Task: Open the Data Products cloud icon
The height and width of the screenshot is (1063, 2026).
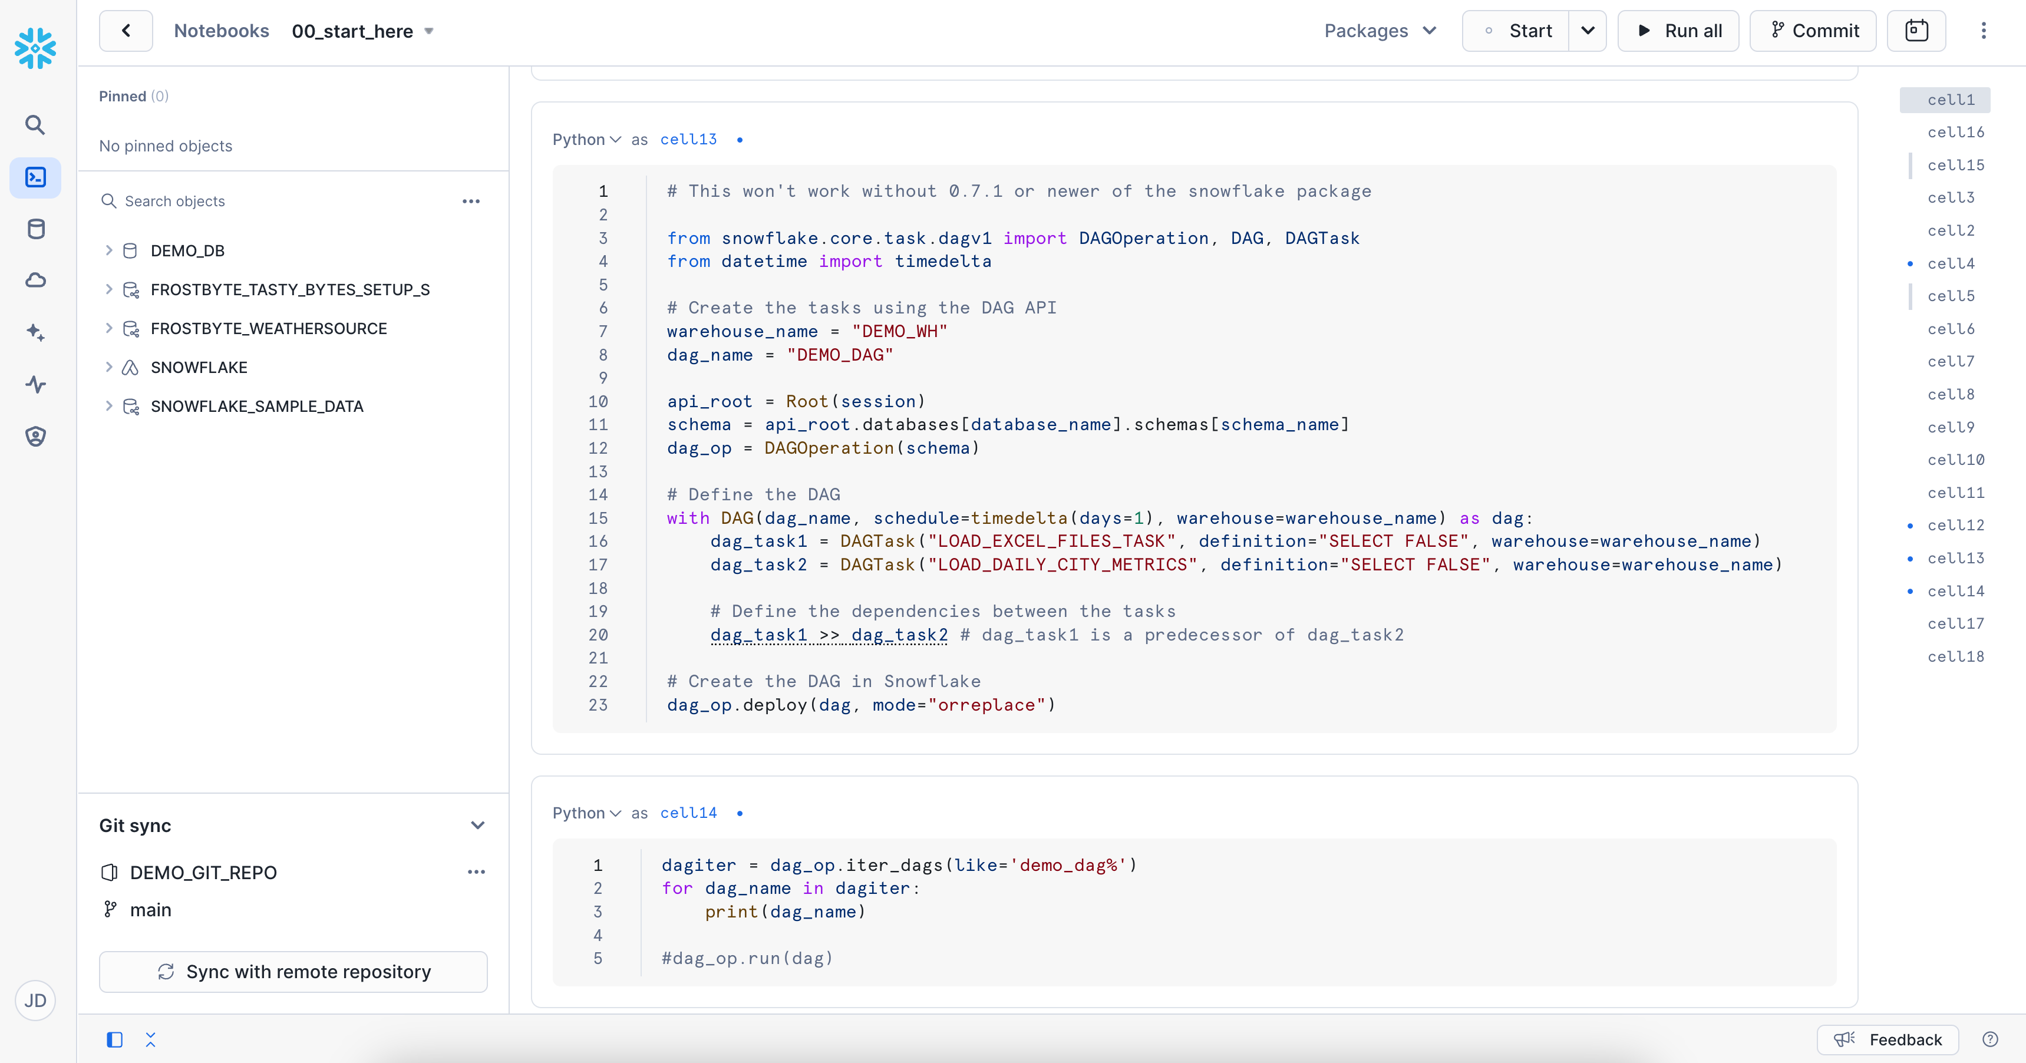Action: click(x=35, y=280)
